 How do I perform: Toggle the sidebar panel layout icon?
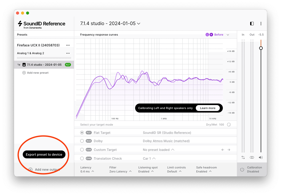(252, 24)
